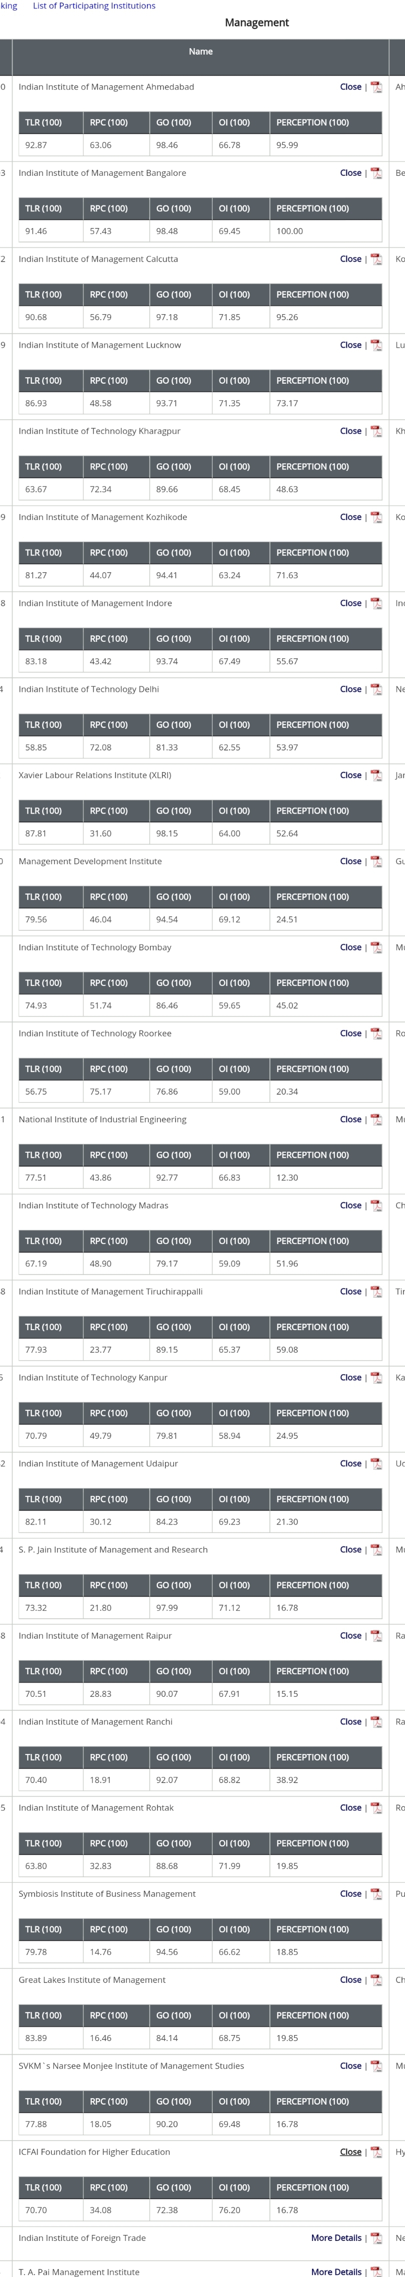Open List of Participating Institutions page

coord(93,6)
